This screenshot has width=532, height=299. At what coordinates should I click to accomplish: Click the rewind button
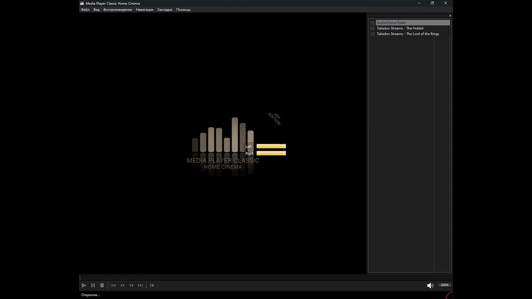coord(122,285)
